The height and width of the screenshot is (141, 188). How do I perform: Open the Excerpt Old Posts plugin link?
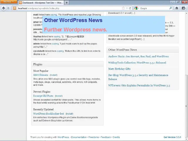point(43,96)
